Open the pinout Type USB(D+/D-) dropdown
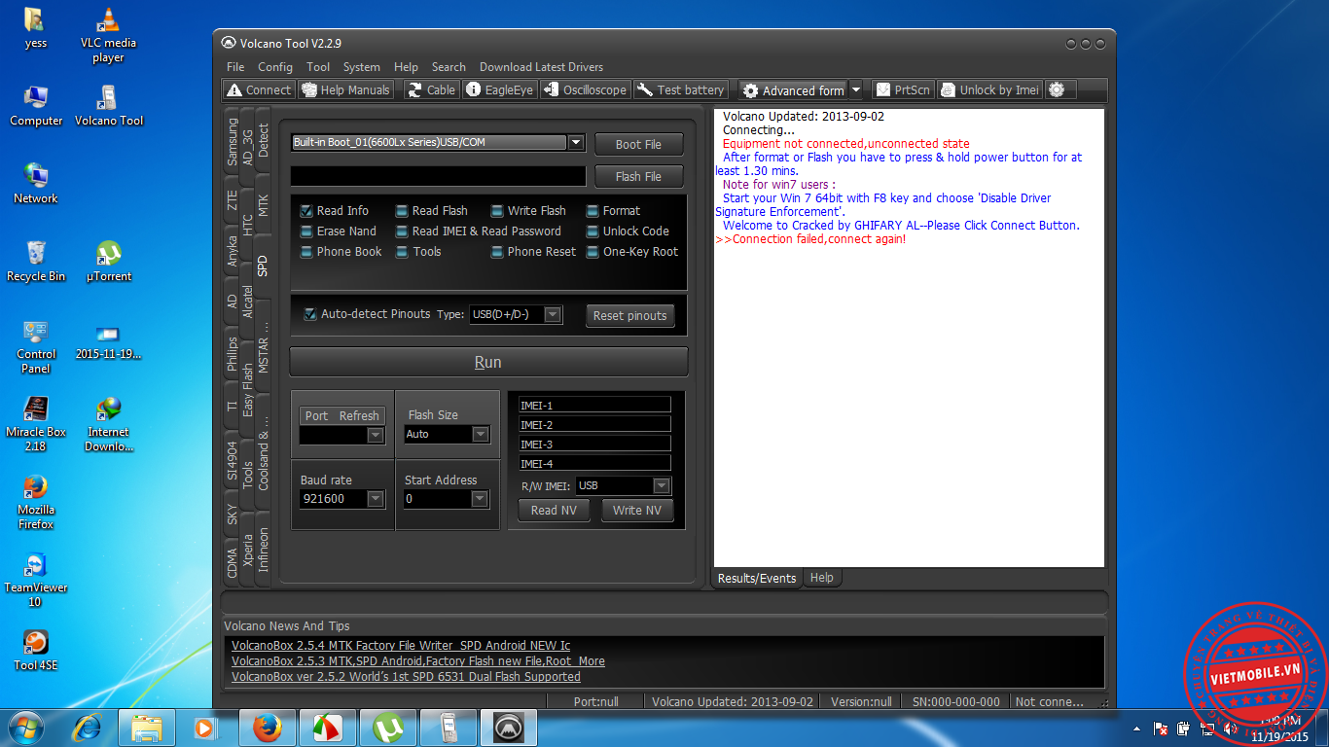The width and height of the screenshot is (1329, 747). [x=553, y=314]
